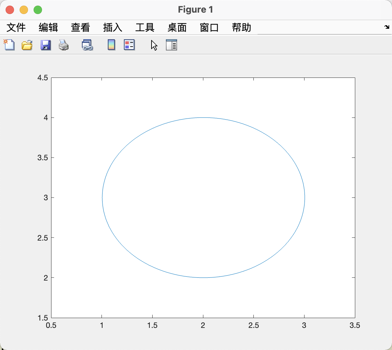Click the dock figure arrow at menu bar right
The image size is (392, 350).
(387, 27)
